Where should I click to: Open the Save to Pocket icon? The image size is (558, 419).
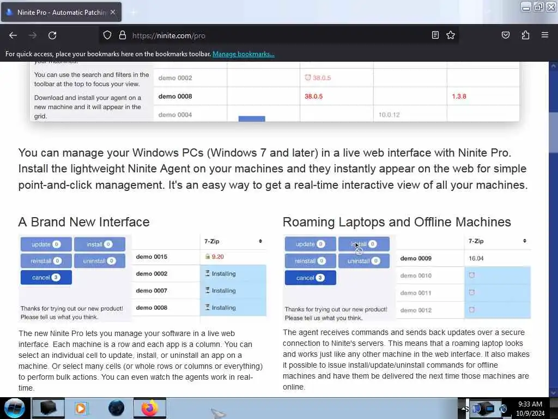(505, 35)
